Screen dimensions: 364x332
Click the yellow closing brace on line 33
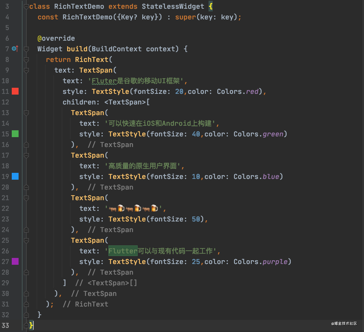click(31, 325)
